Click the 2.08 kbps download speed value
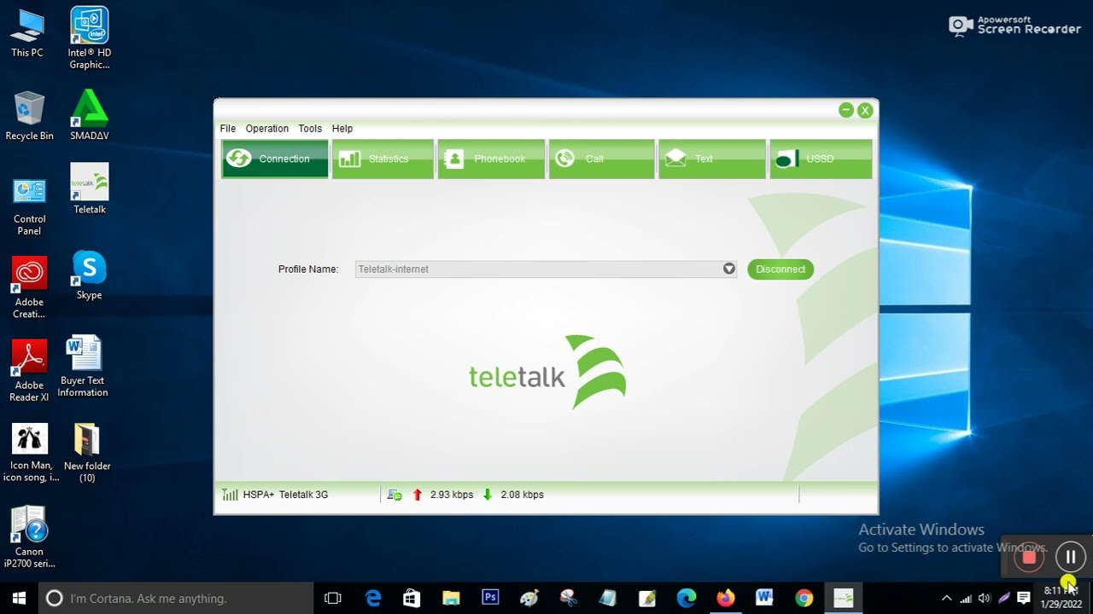This screenshot has height=614, width=1093. click(x=523, y=495)
